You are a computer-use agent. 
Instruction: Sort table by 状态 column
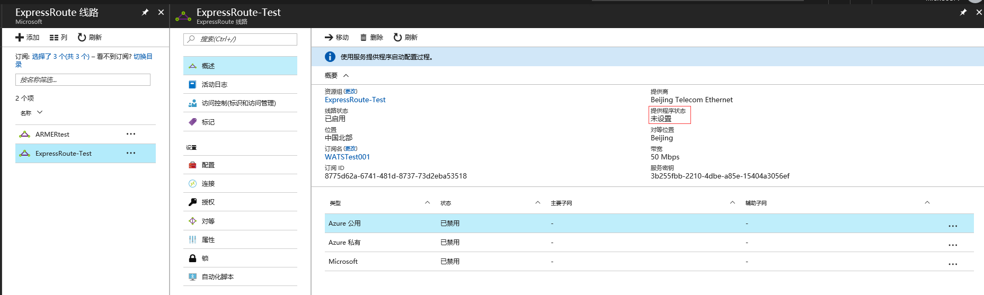(537, 203)
